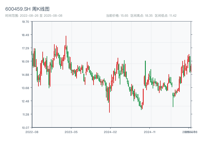
Task: Click y-axis label 12.48
Action: 25,101
